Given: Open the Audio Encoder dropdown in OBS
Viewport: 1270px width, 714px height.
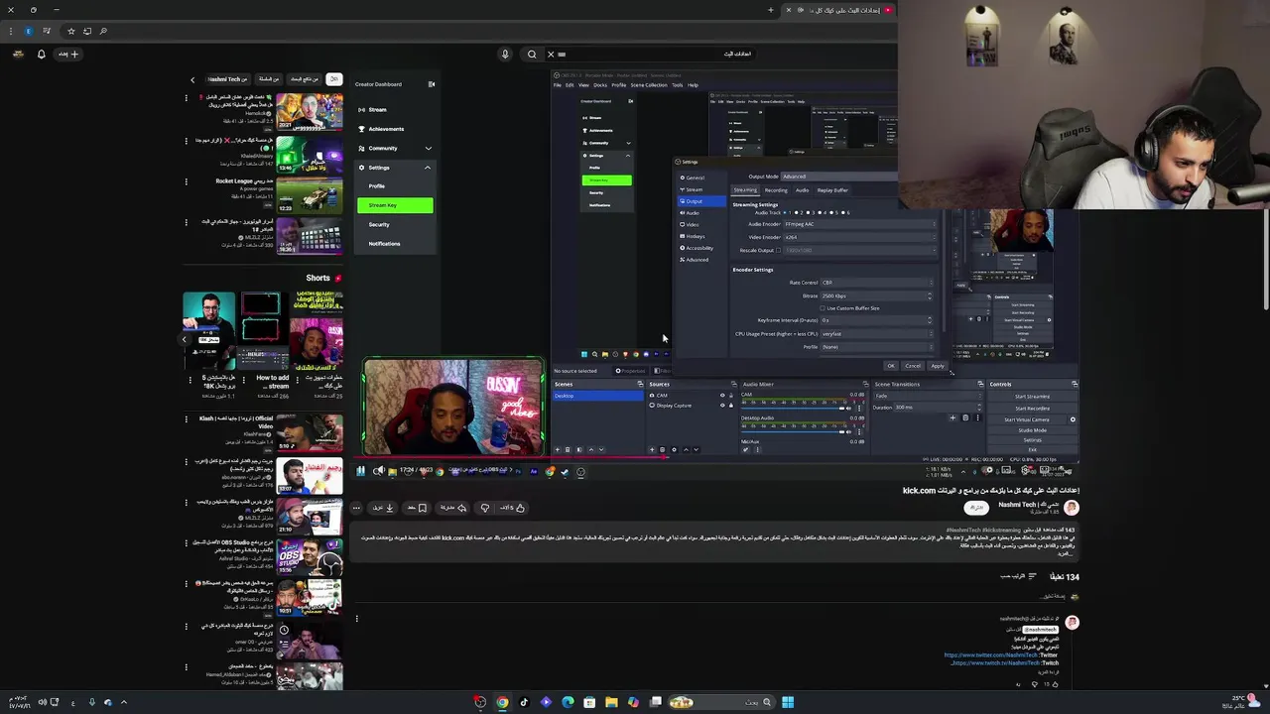Looking at the screenshot, I should point(859,224).
